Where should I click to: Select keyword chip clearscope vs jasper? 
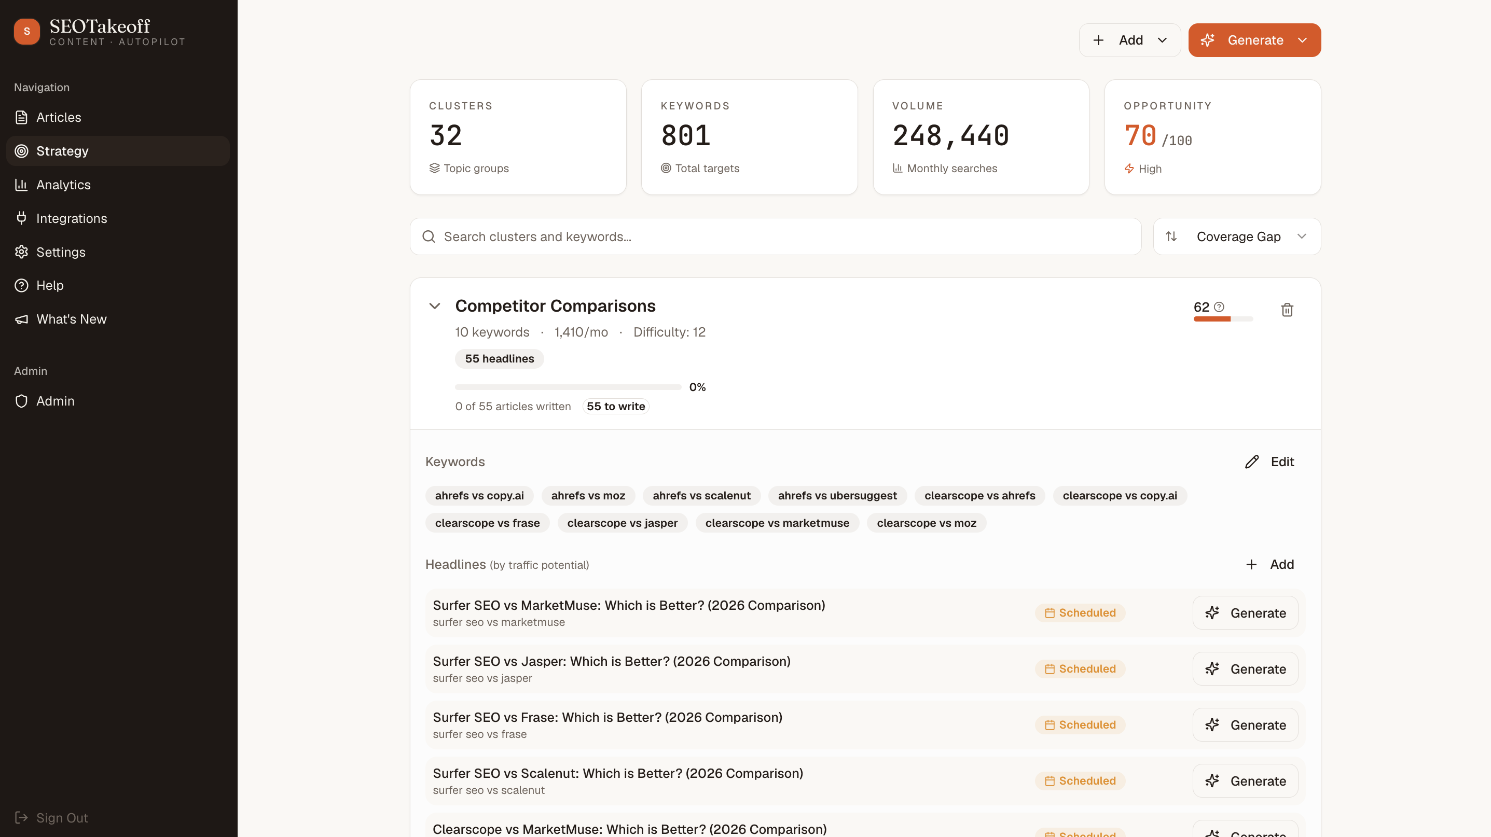(x=622, y=523)
